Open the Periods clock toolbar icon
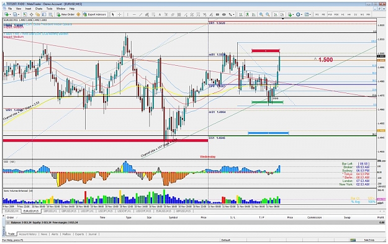Screen dimensions: 388x244 pos(298,14)
